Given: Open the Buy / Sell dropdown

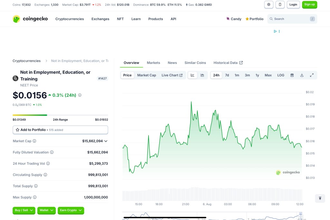Looking at the screenshot, I should (24, 210).
